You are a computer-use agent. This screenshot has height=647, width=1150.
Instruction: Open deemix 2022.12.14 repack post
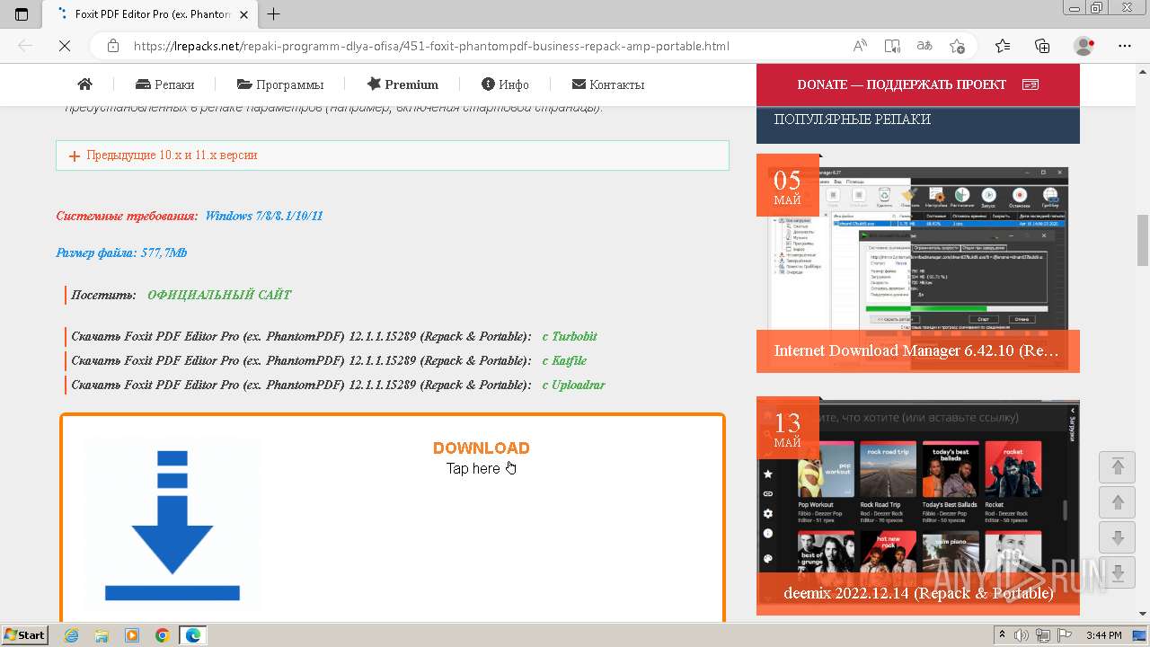click(x=918, y=593)
